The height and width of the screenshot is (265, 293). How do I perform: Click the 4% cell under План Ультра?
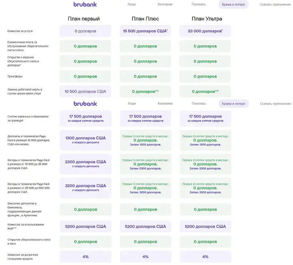pos(205,257)
